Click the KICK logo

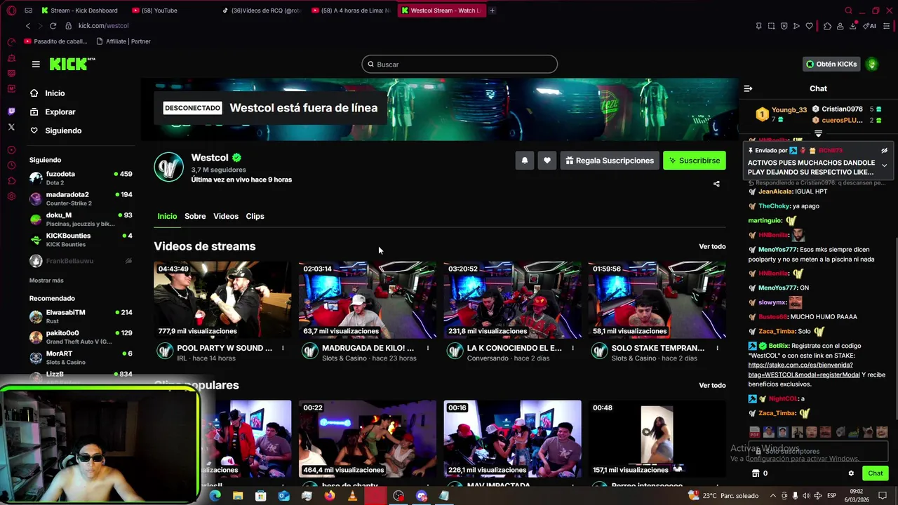click(72, 64)
